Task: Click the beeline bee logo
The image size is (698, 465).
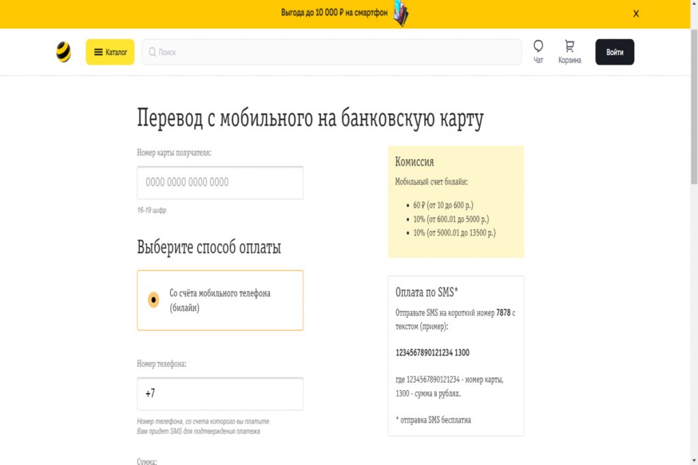Action: [x=63, y=52]
